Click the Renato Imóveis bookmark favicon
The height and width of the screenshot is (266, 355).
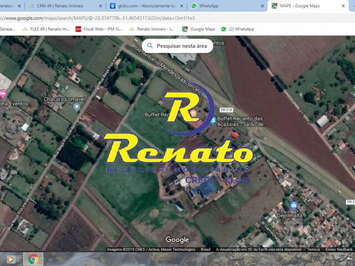pyautogui.click(x=131, y=29)
